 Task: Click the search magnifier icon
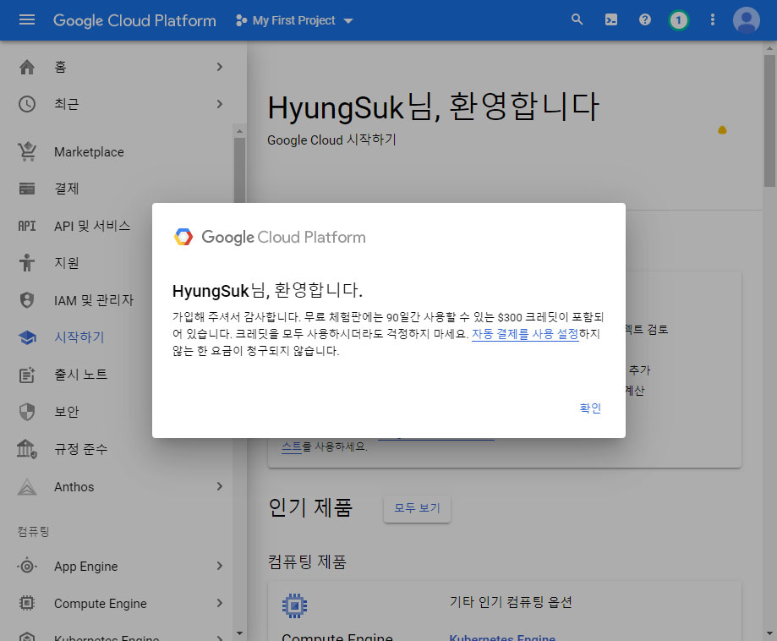(577, 19)
